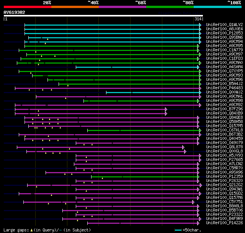
Task: Click the UniRef100_P23322 label
Action: click(x=224, y=215)
